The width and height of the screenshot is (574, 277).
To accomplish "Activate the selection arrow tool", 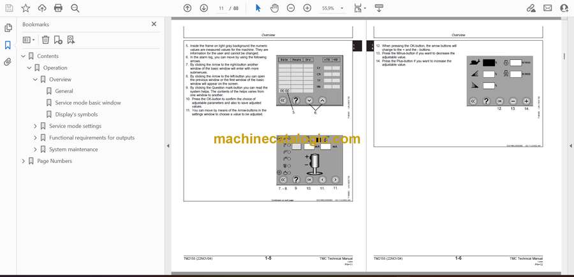I will click(258, 8).
